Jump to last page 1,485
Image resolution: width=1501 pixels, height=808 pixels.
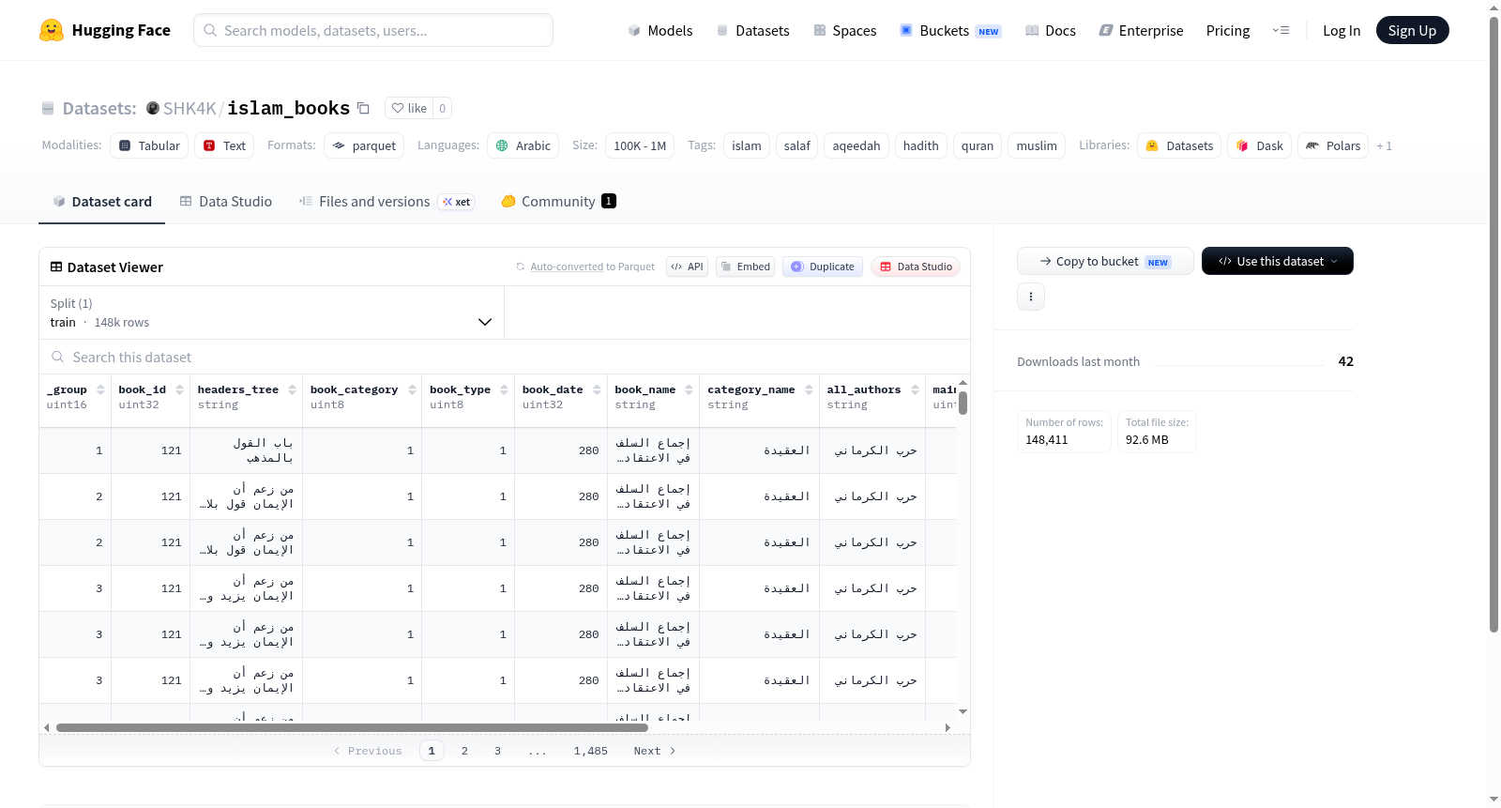(591, 751)
